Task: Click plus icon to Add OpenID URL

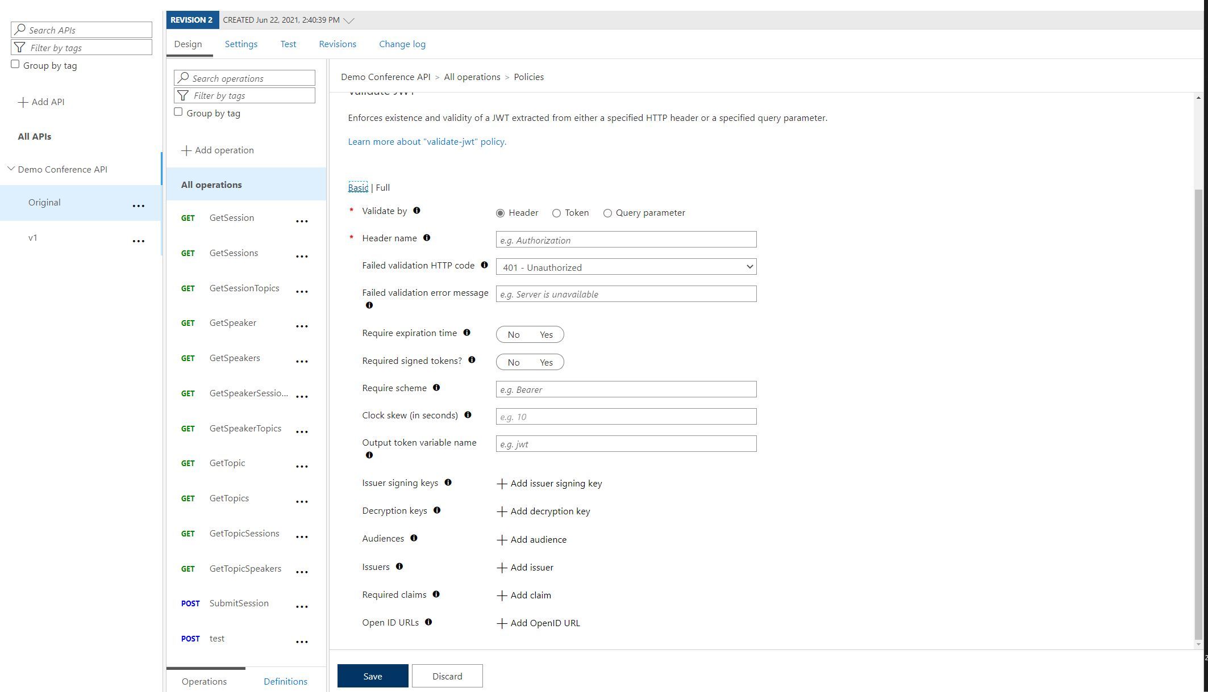Action: coord(502,623)
